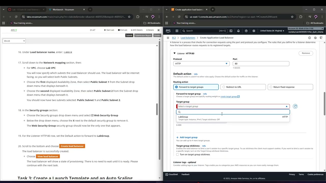The height and width of the screenshot is (183, 326).
Task: Open CloudShell from the footer
Action: coord(172,174)
